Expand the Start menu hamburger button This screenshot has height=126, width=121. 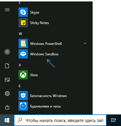(x=7, y=10)
